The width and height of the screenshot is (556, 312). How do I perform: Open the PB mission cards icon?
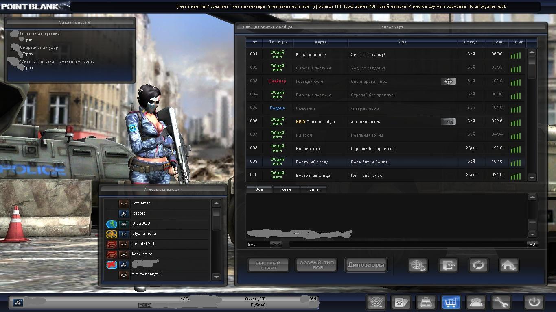coord(401,302)
